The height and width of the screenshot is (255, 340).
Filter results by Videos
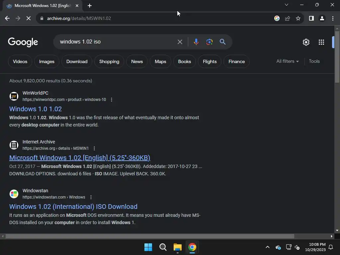point(20,61)
